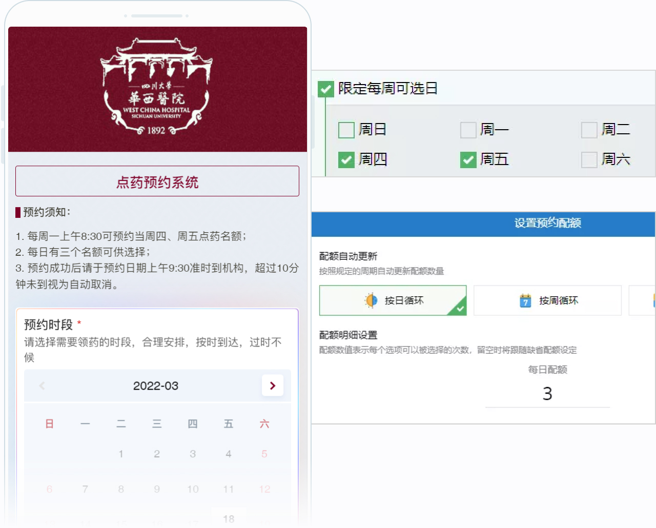Click the sun icon on 按日循环 option
The height and width of the screenshot is (528, 656).
[x=370, y=300]
